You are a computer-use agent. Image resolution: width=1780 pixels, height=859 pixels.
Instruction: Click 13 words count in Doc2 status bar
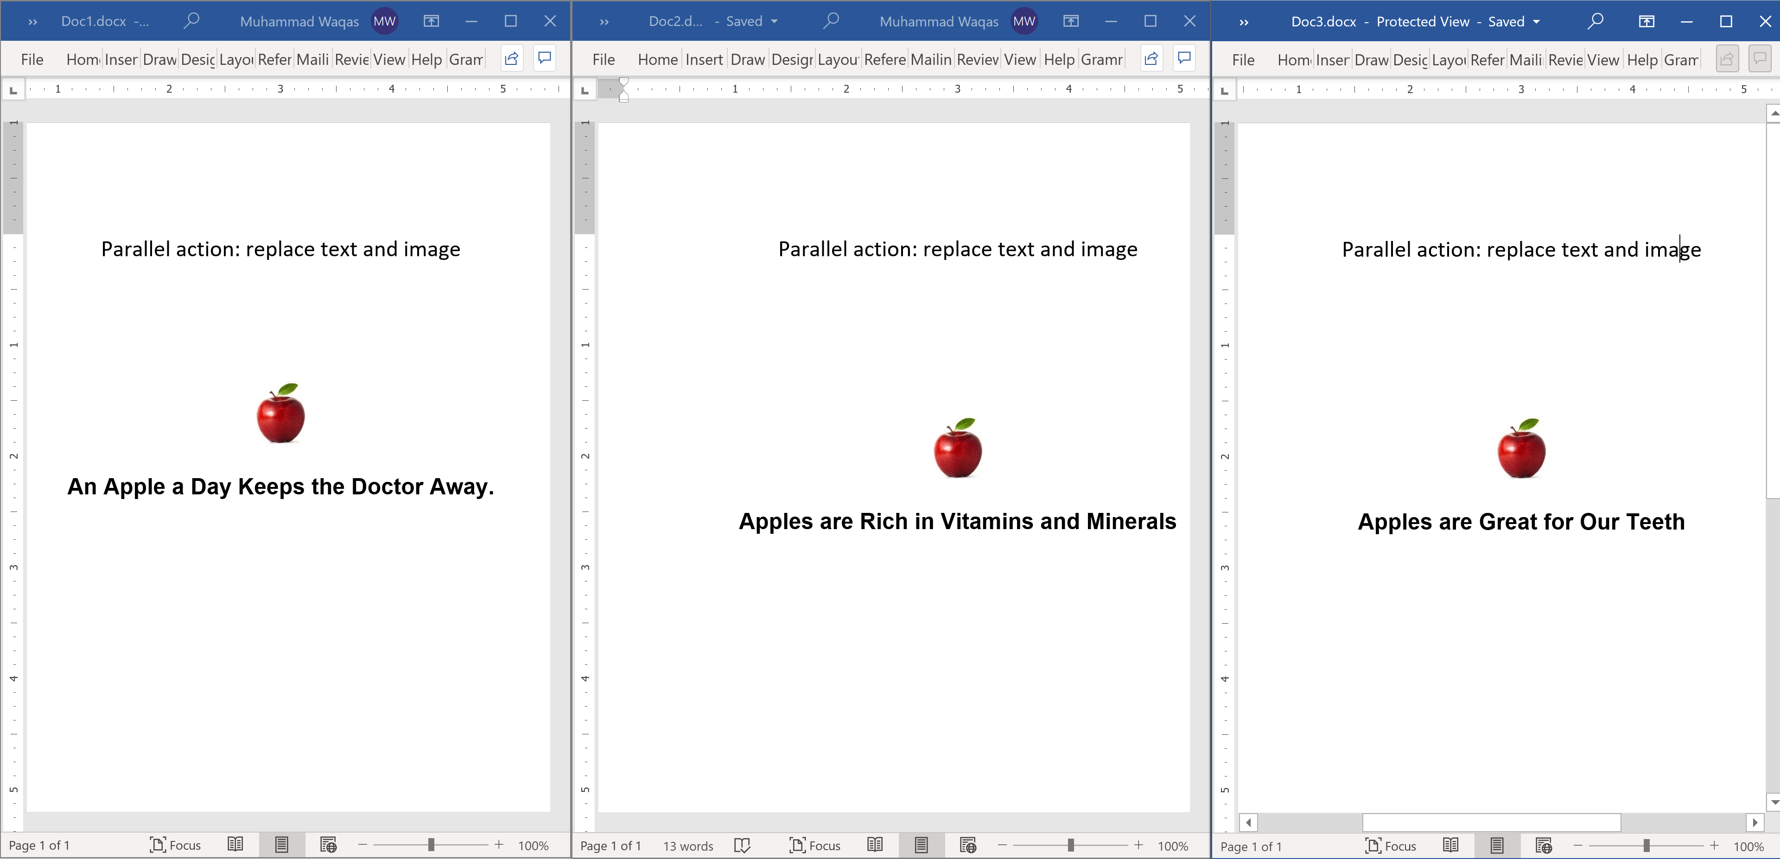(x=687, y=846)
